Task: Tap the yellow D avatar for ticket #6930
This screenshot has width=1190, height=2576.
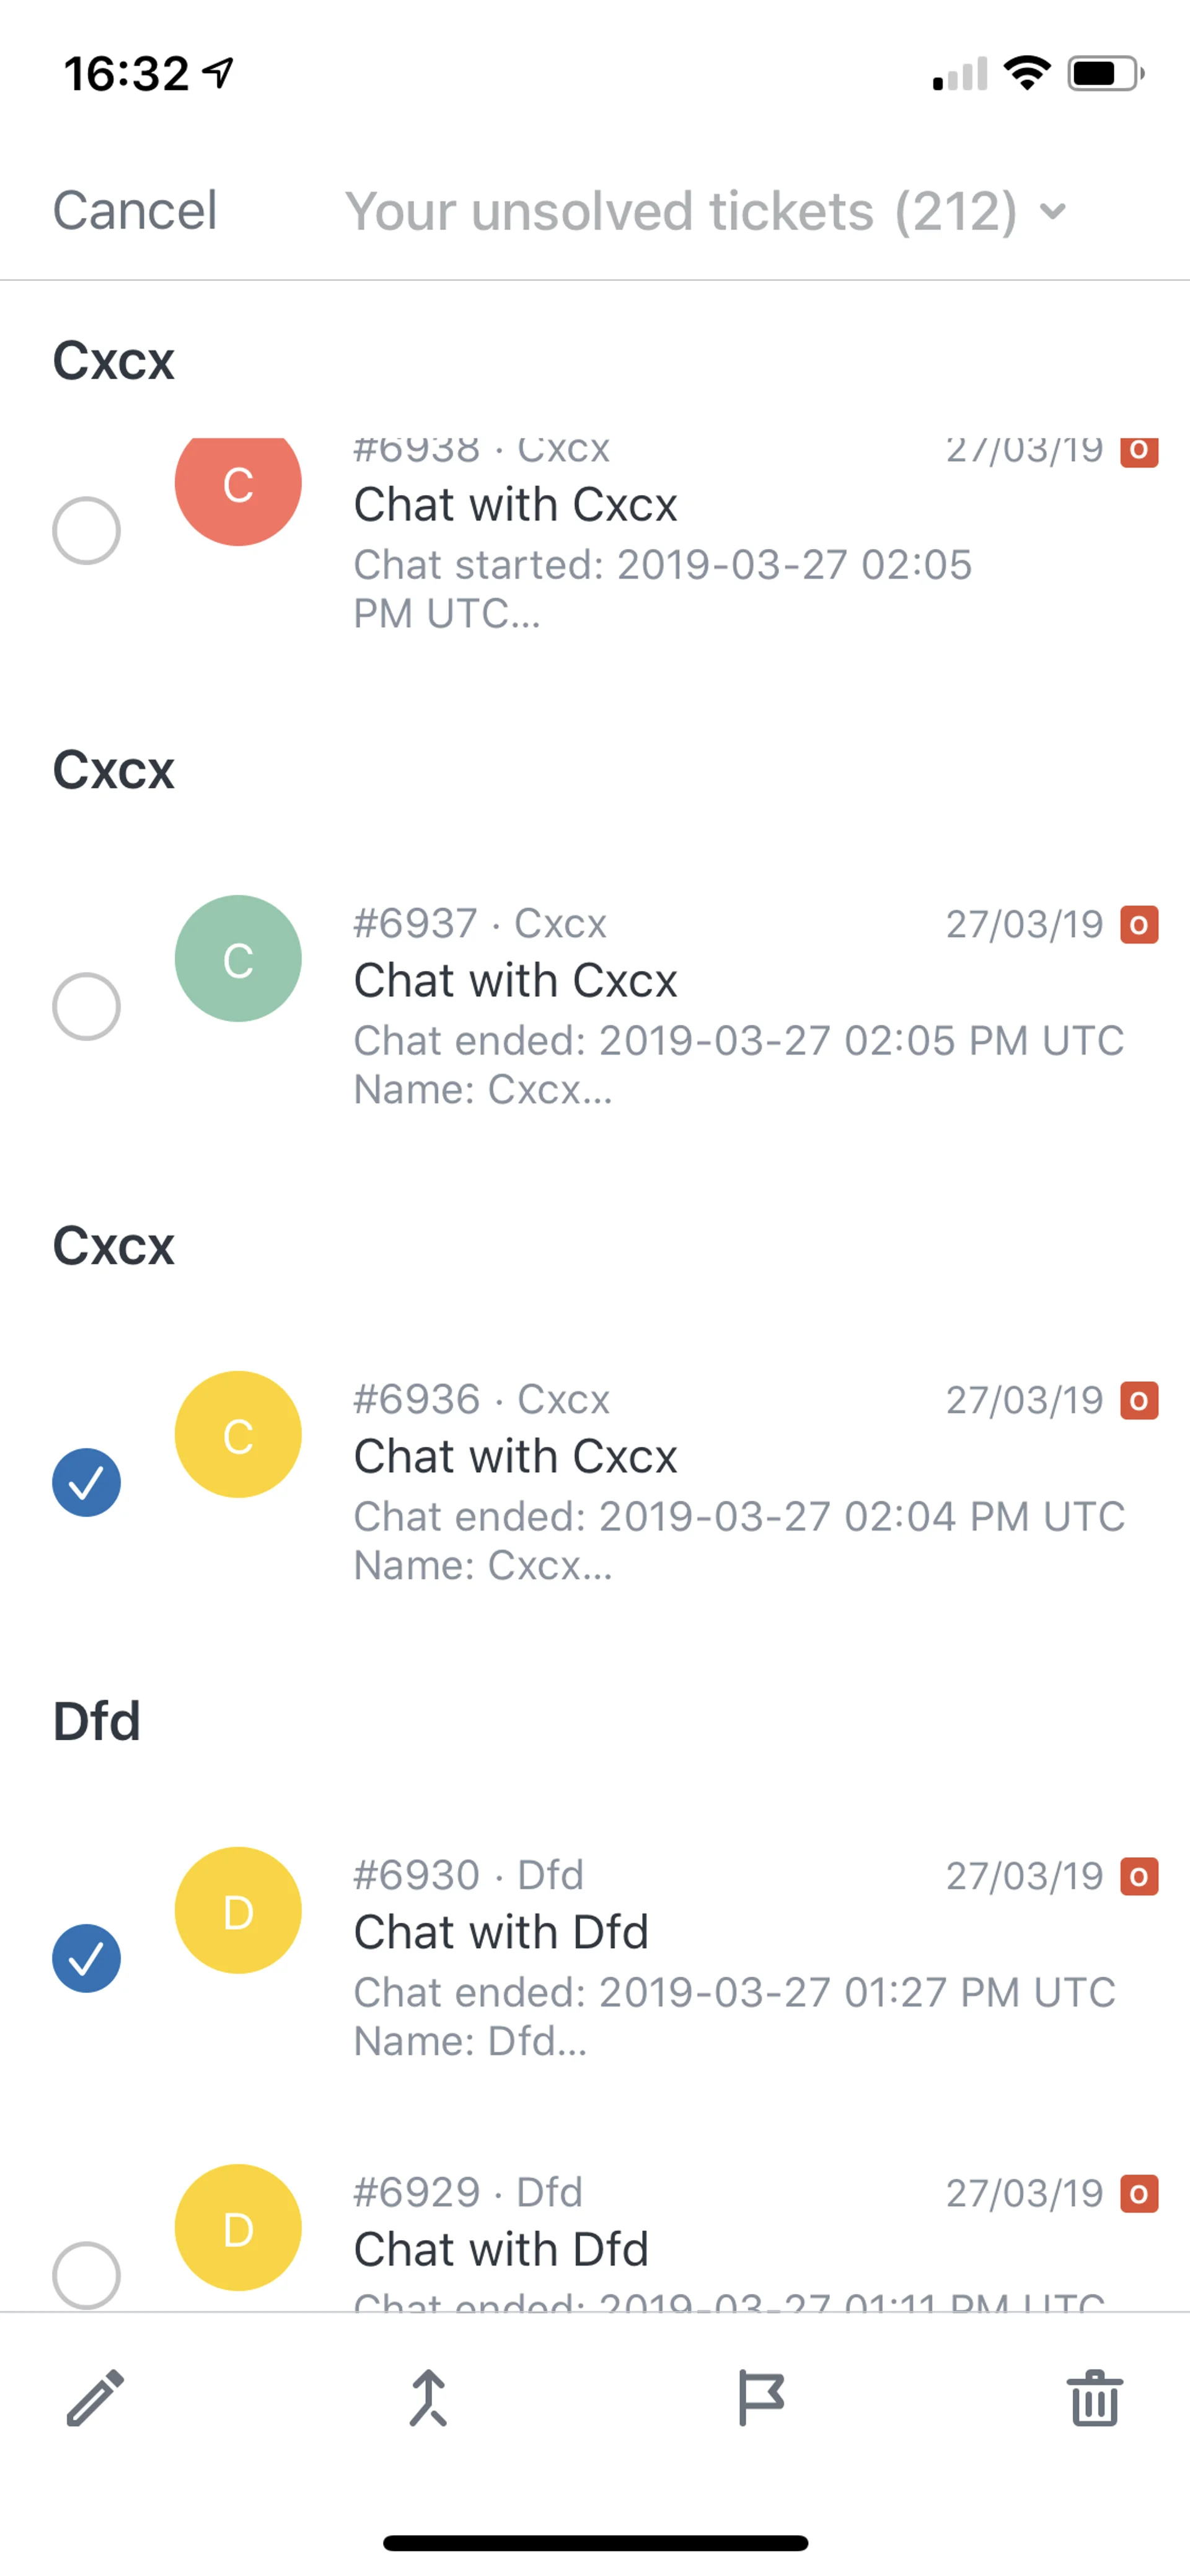Action: [238, 1910]
